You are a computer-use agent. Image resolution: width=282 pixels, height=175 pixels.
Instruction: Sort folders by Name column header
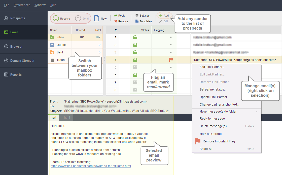[x=60, y=30]
